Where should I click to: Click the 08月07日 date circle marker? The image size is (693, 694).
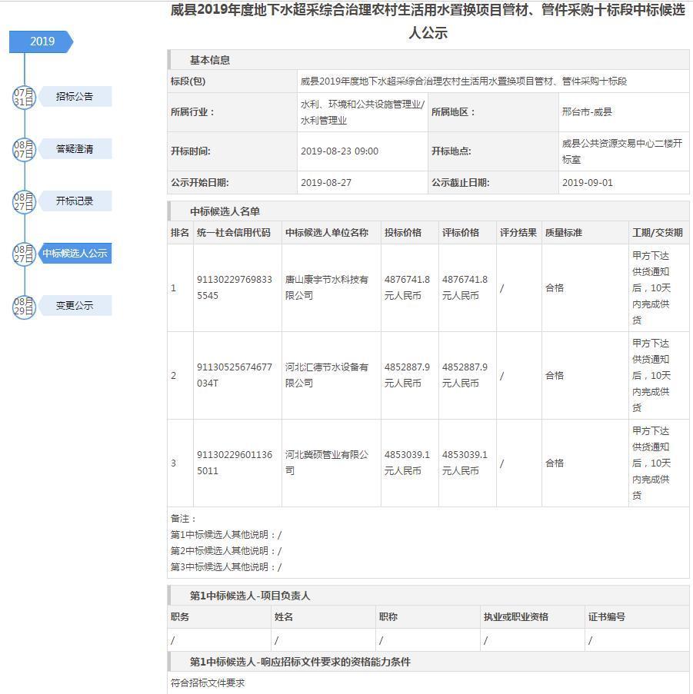24,149
